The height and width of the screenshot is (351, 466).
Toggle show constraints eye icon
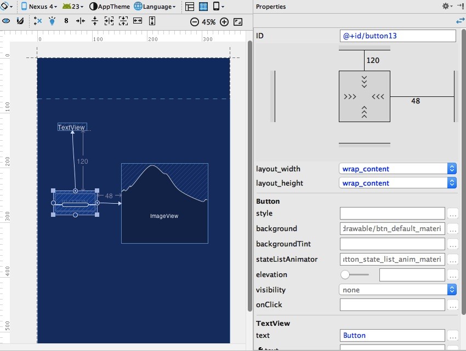6,21
